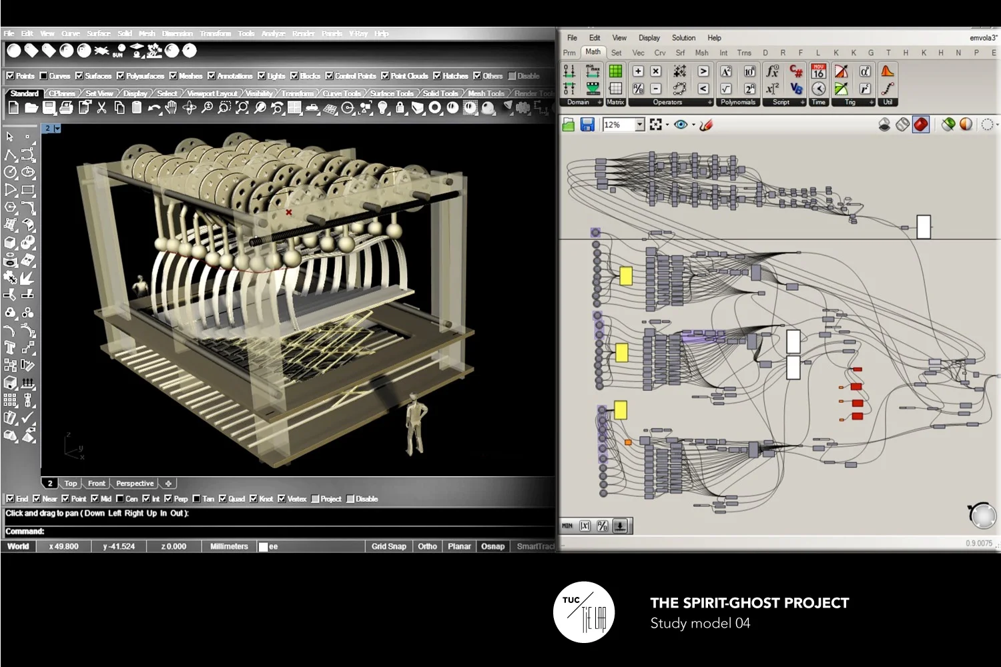This screenshot has width=1001, height=667.
Task: Select the Pan hand tool in Rhino
Action: [x=172, y=107]
